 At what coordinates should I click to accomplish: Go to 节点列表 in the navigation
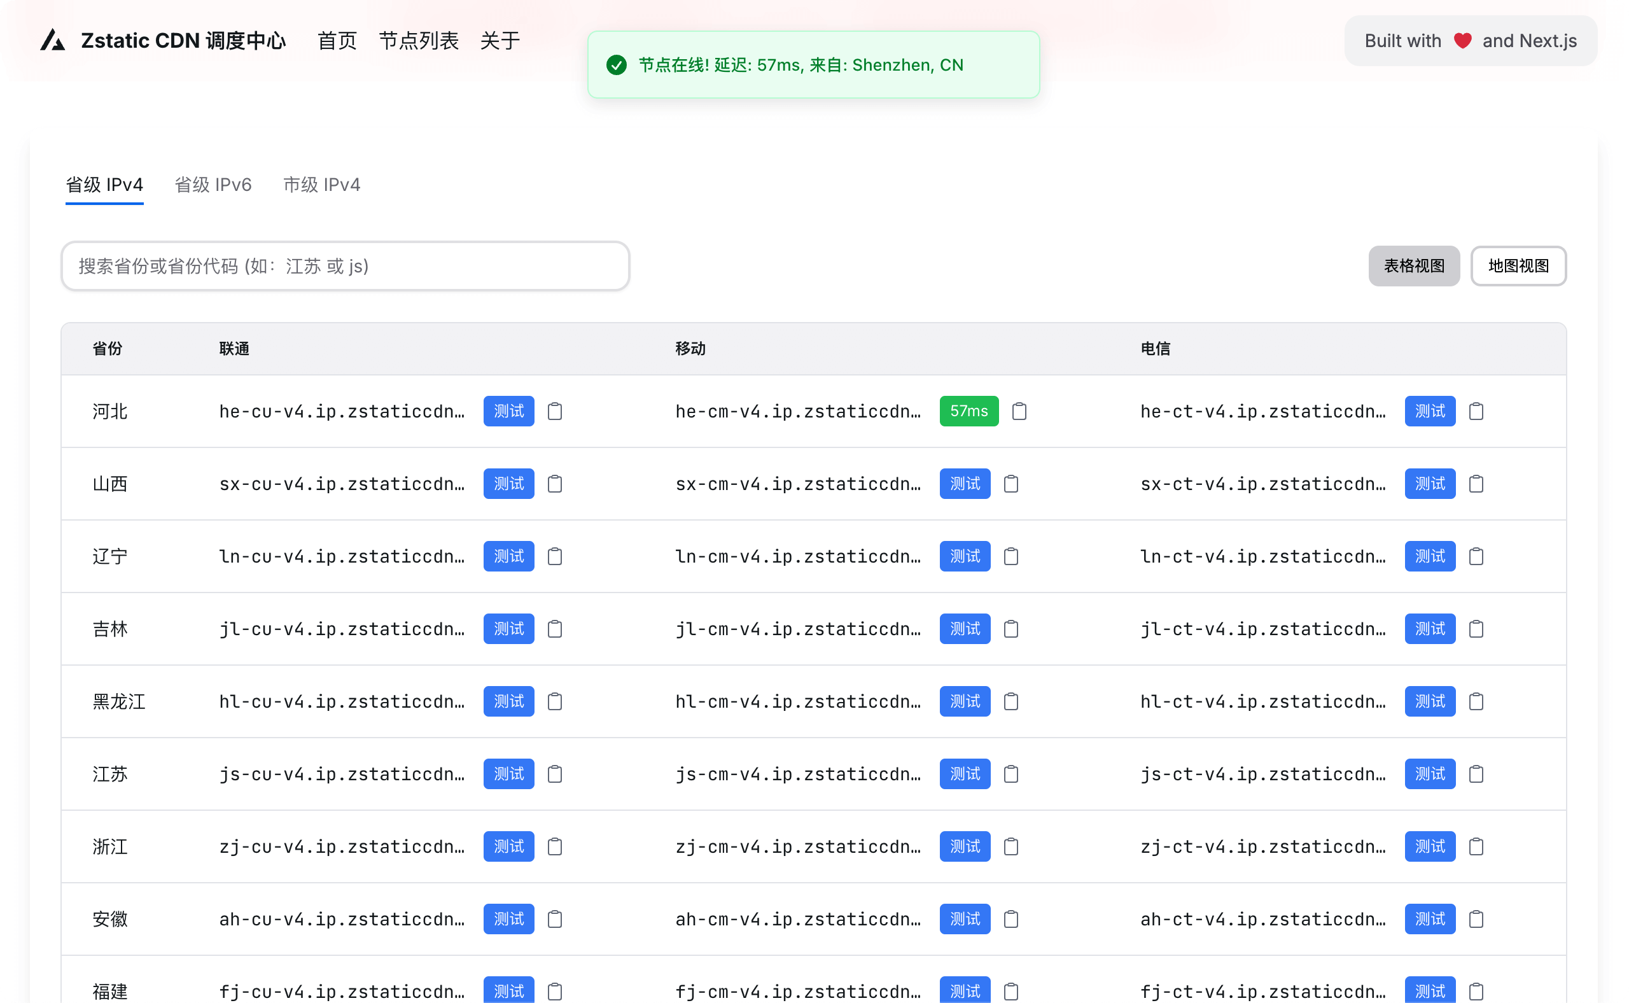pos(419,41)
